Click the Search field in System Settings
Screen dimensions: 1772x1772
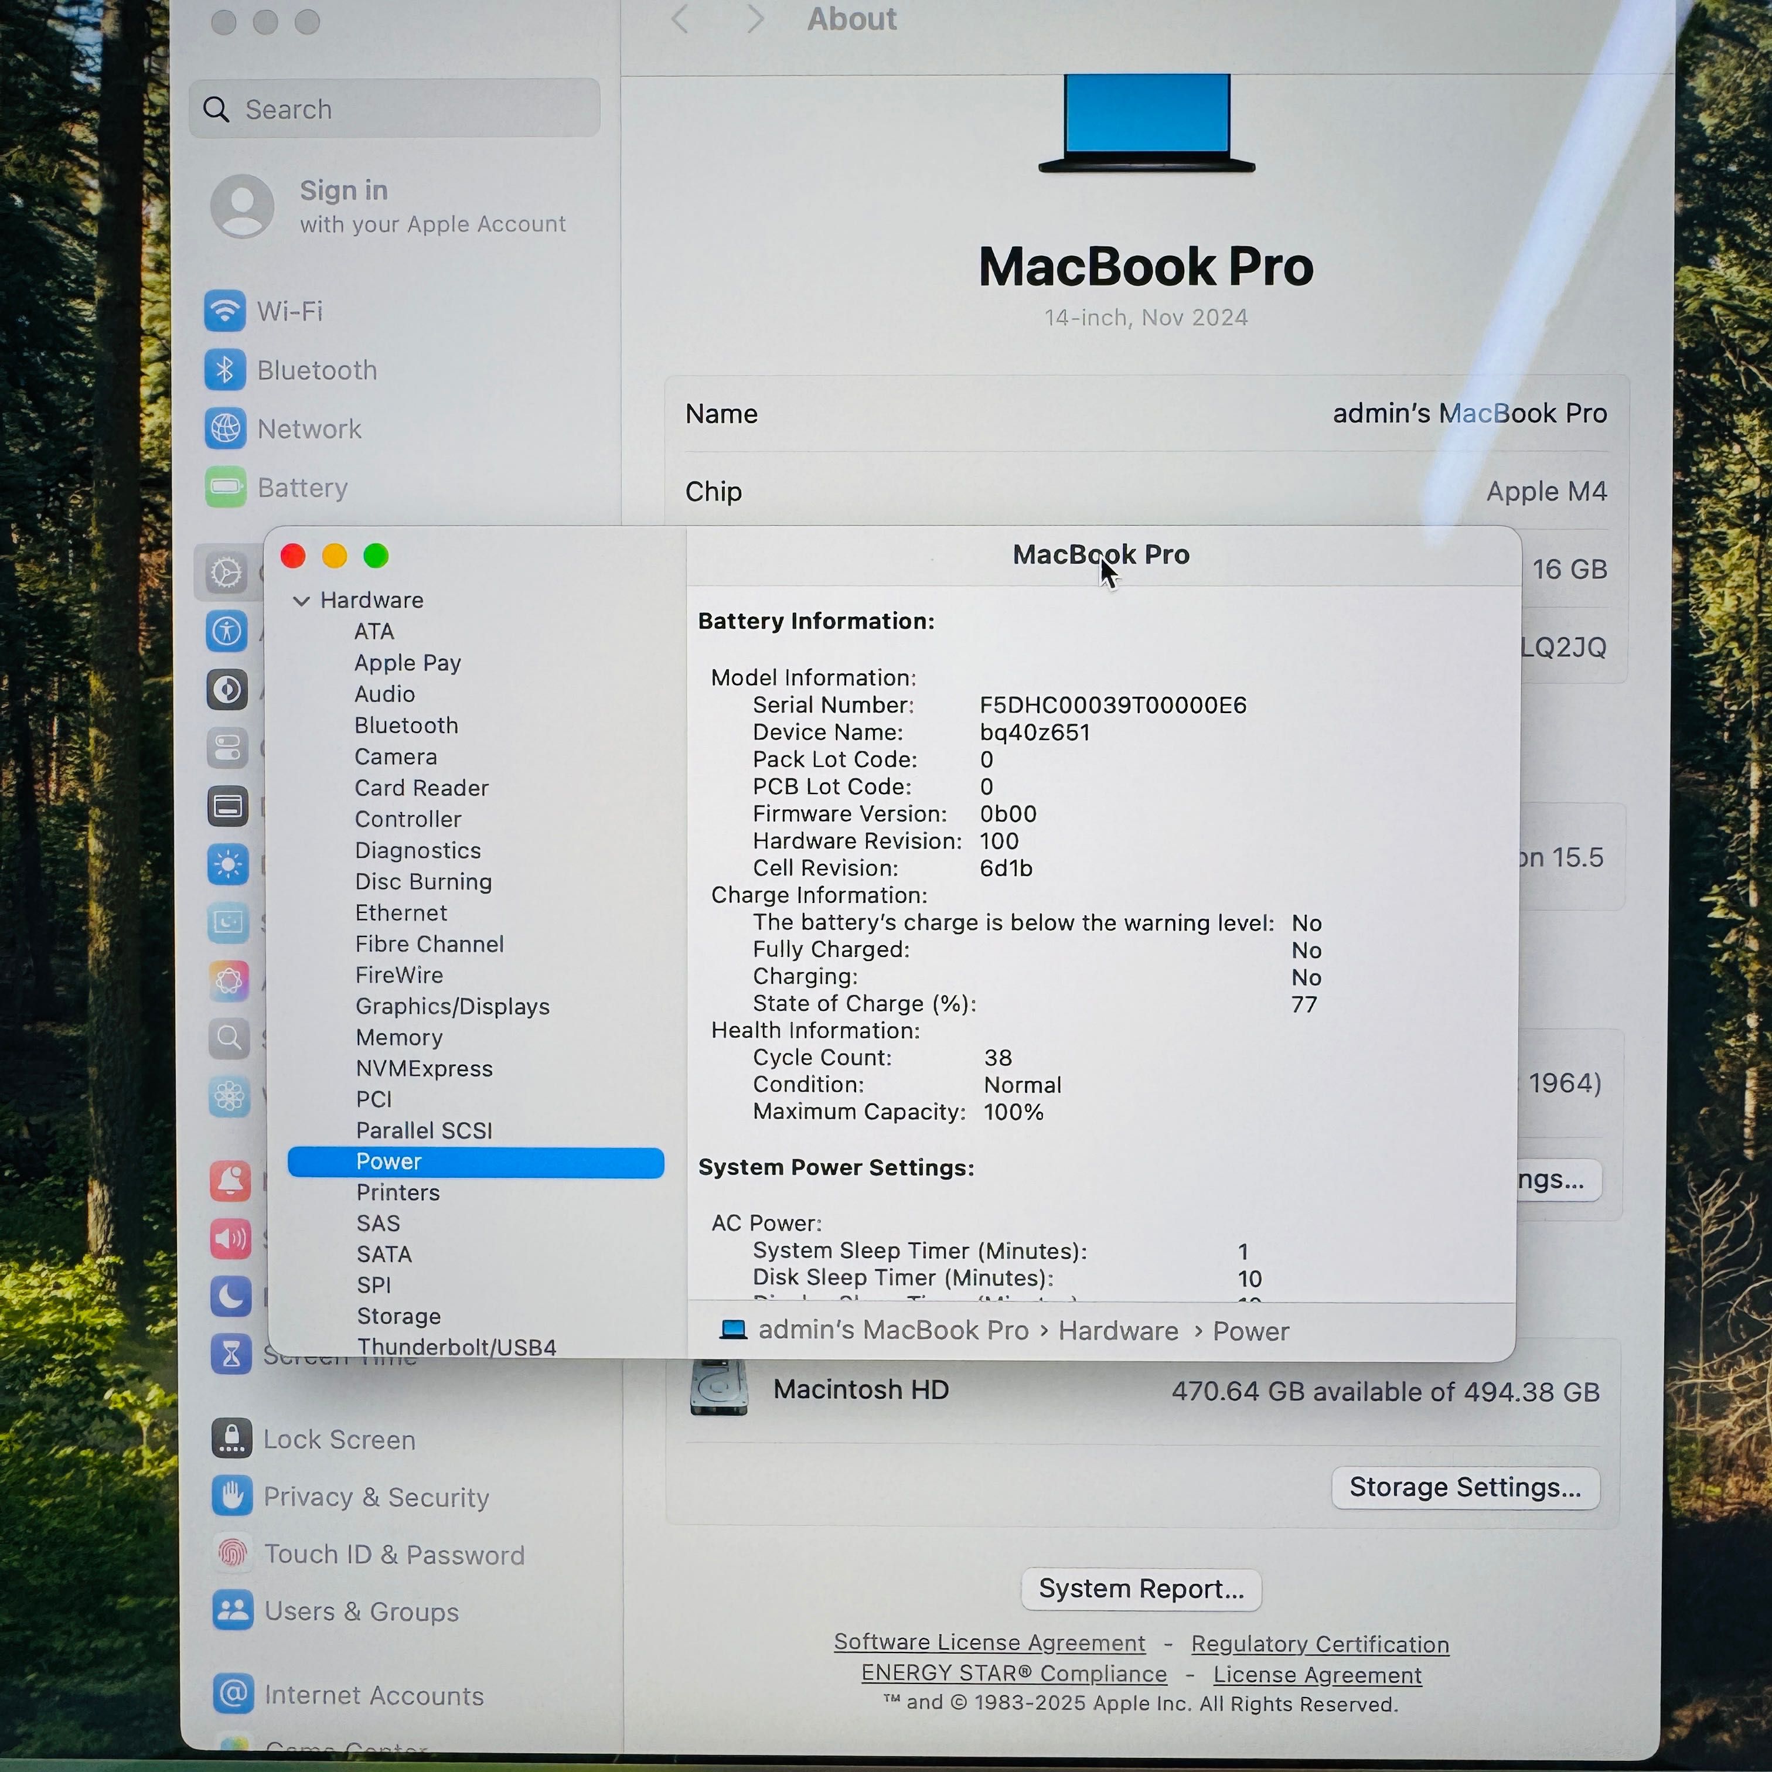pos(394,108)
